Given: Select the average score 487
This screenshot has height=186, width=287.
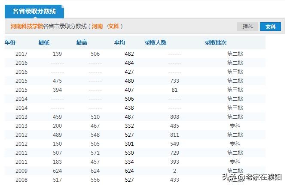Looking at the screenshot, I should tap(129, 117).
